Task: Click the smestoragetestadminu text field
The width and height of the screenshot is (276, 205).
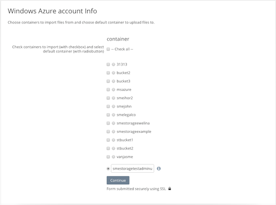Action: point(133,169)
